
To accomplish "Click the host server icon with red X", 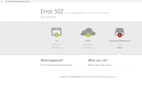I will (120, 32).
